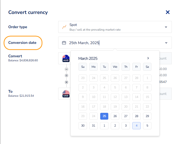Image resolution: width=179 pixels, height=144 pixels.
Task: Choose Saturday March 29 date
Action: pyautogui.click(x=147, y=116)
